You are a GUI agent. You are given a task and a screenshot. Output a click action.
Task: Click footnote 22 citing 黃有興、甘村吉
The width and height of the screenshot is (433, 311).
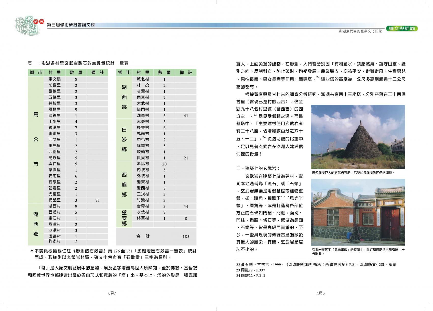(x=316, y=265)
